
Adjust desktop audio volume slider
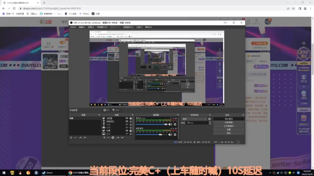tap(152, 135)
